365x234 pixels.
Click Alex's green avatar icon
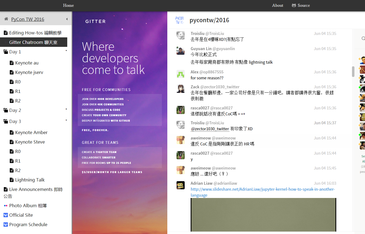[181, 74]
